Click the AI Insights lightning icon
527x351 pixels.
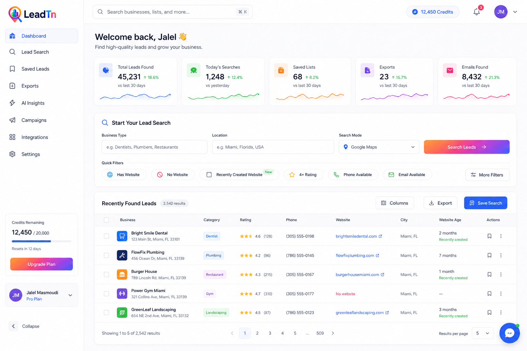pos(12,103)
